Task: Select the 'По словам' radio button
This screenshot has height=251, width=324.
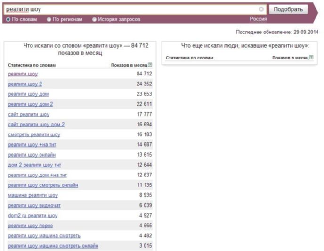Action: [x=8, y=19]
